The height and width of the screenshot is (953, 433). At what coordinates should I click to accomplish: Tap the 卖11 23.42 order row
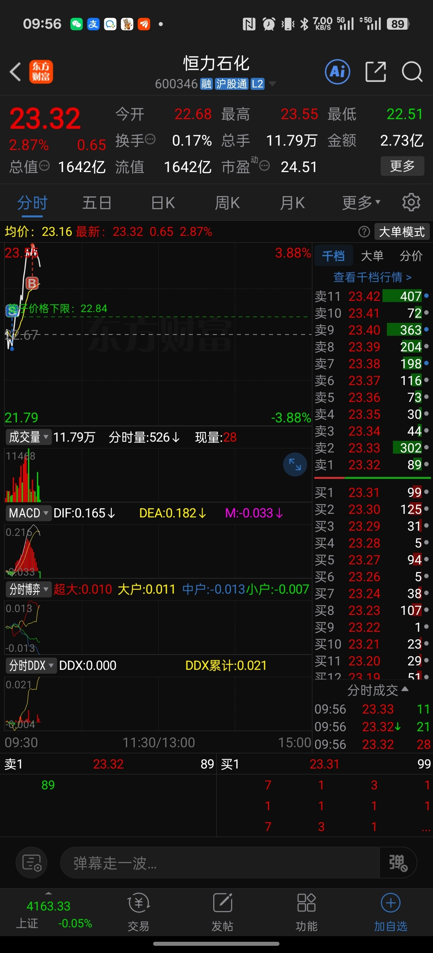372,296
